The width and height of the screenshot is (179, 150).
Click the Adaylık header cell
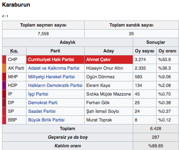click(68, 42)
